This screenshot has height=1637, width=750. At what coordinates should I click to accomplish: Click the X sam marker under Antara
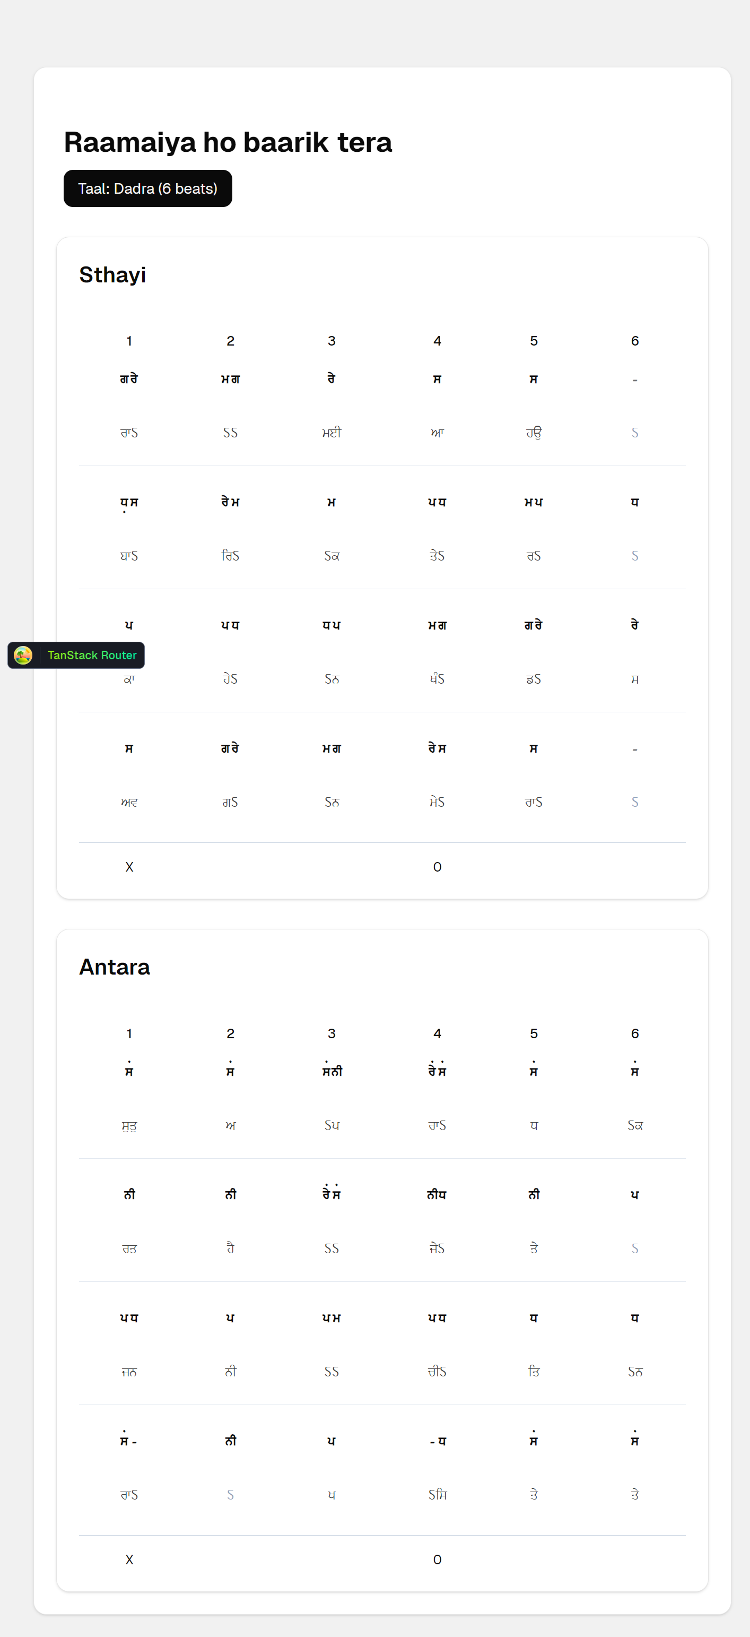[x=129, y=1560]
